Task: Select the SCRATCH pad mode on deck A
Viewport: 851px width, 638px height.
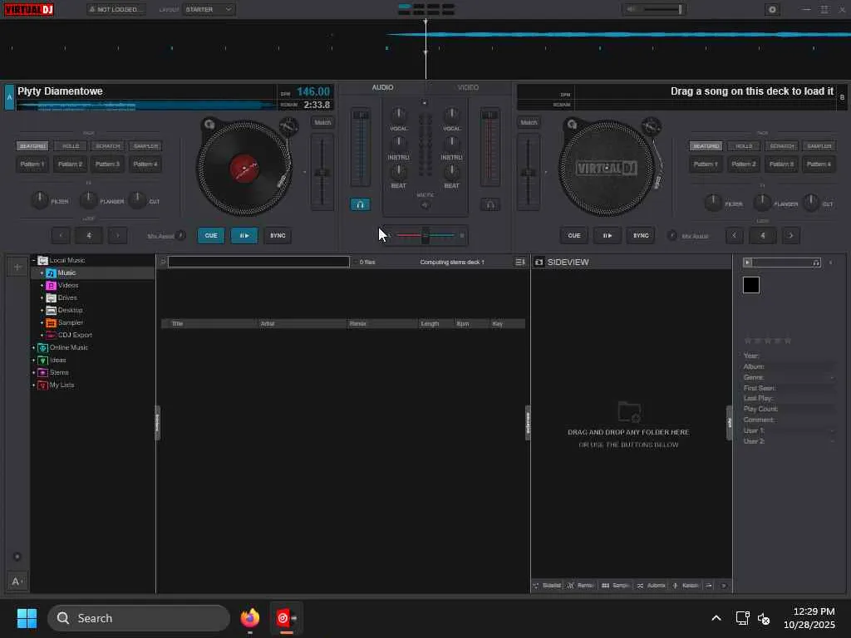Action: tap(108, 146)
